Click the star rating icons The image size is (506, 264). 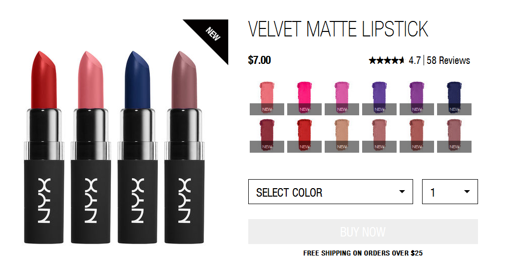coord(386,60)
